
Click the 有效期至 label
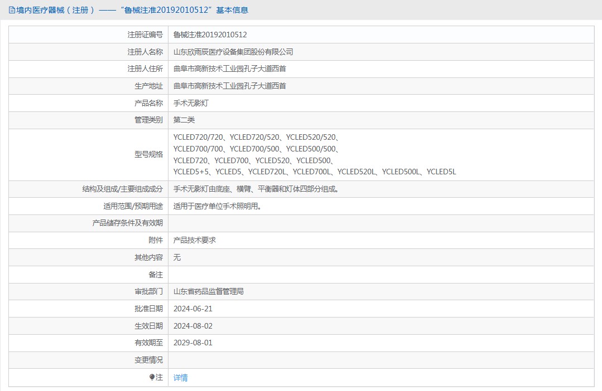click(148, 343)
